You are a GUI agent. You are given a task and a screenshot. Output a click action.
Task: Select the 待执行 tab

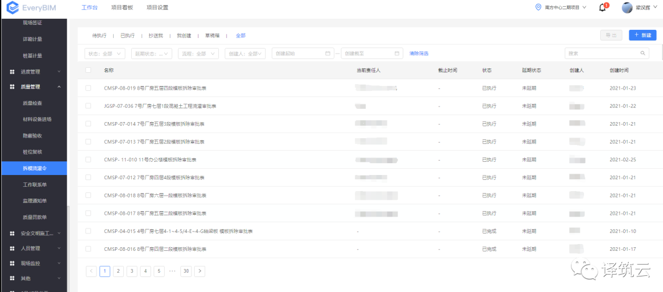point(100,36)
